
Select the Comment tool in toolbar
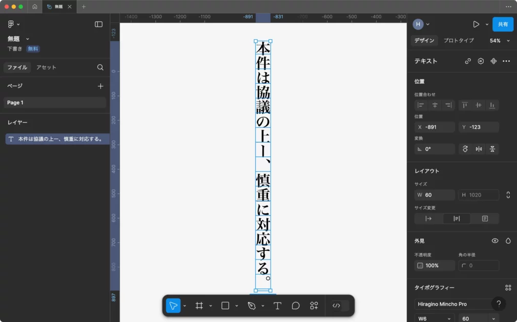(296, 306)
